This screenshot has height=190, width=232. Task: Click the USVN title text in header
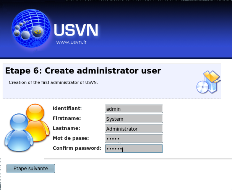[76, 30]
